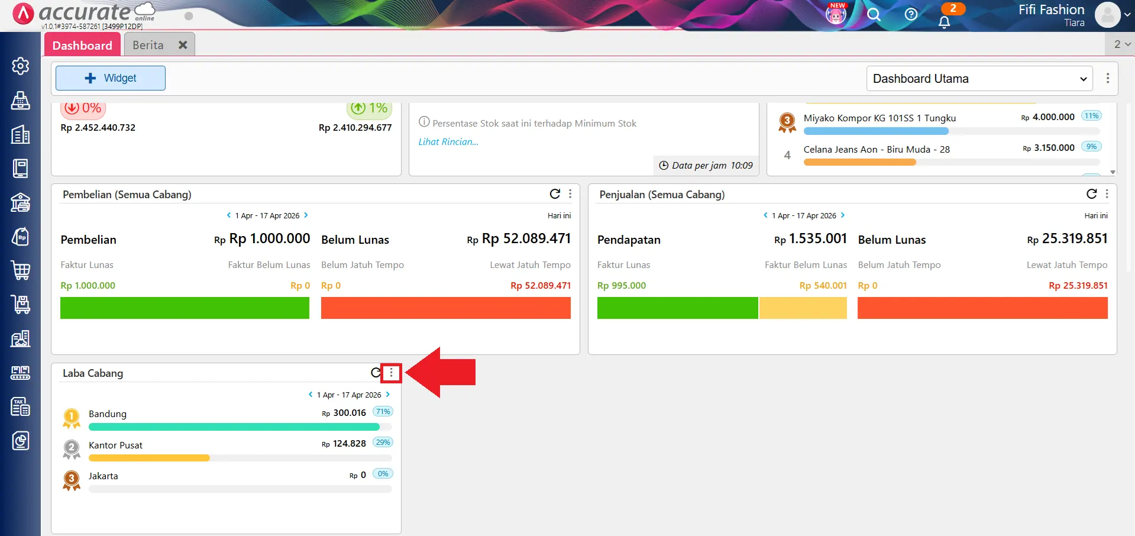Screen dimensions: 1135x536
Task: Go to previous period in Laba Cabang widget
Action: 311,394
